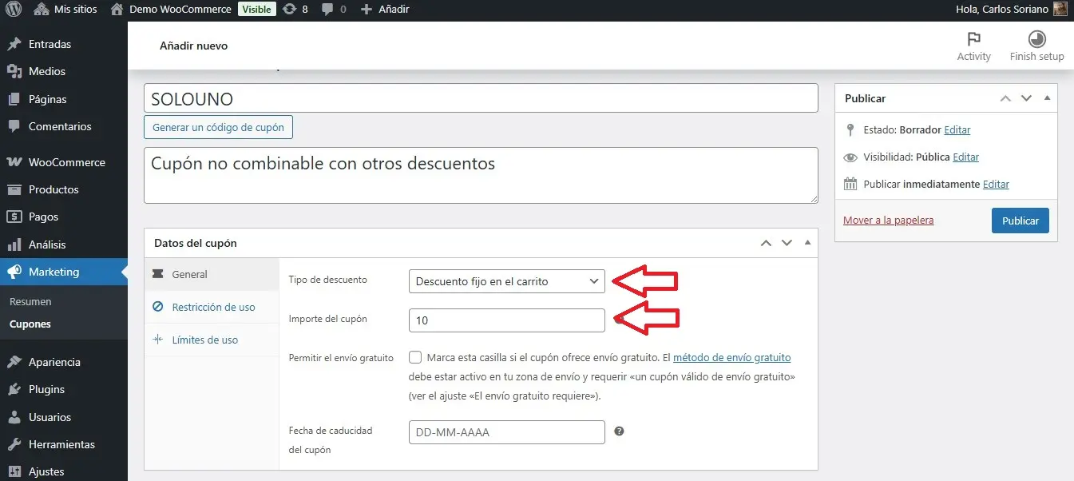Open the Tipo de descuento dropdown
Viewport: 1074px width, 481px height.
coord(506,281)
